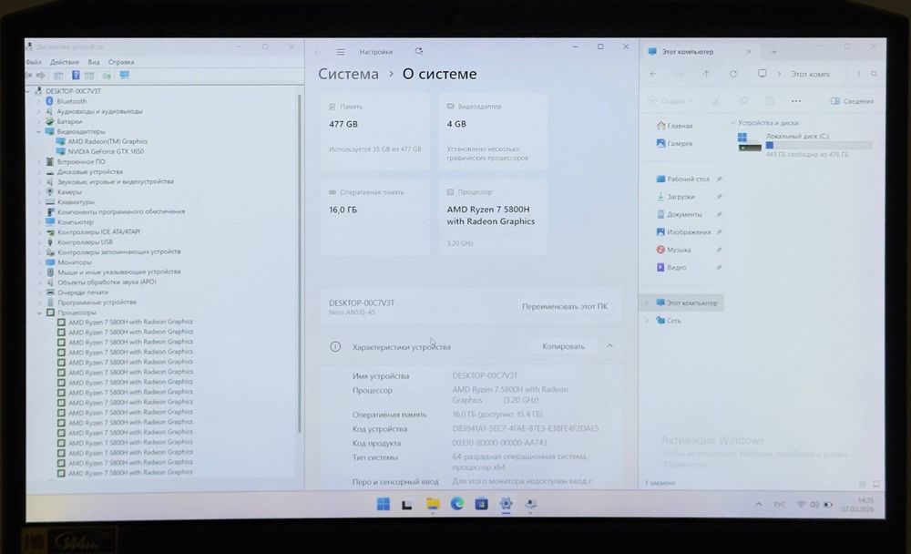Image resolution: width=911 pixels, height=554 pixels.
Task: Open Главная in the Explorer sidebar
Action: 674,126
